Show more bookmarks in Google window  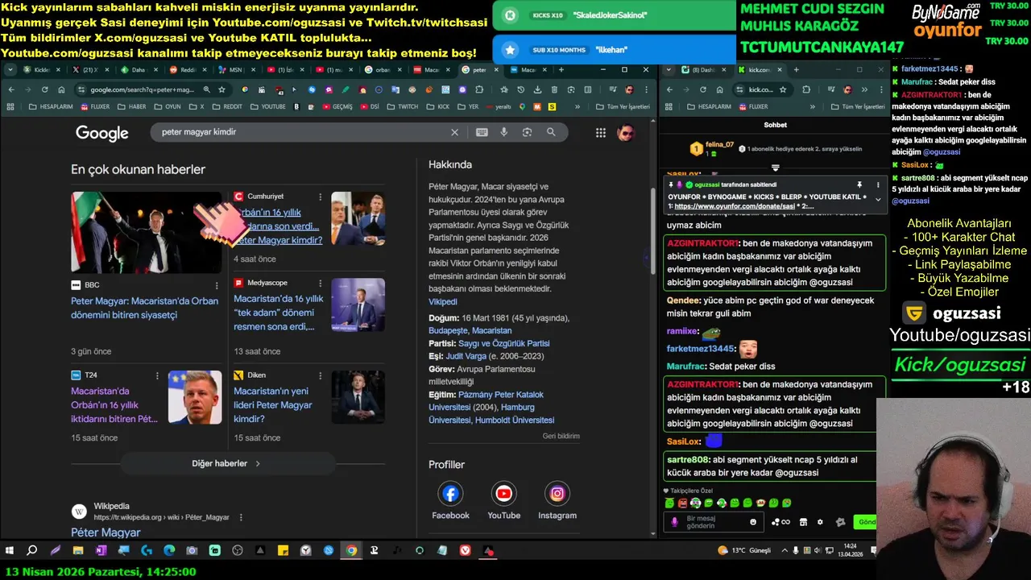tap(578, 106)
